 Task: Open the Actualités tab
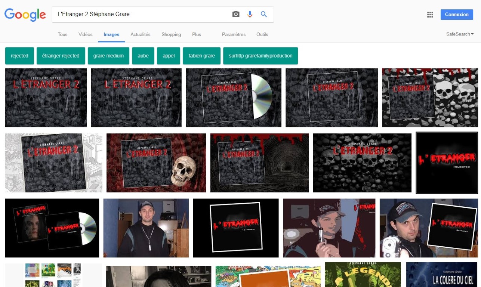click(141, 34)
